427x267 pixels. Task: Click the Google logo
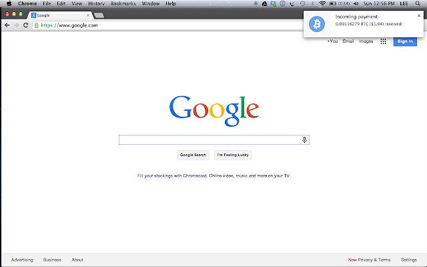pyautogui.click(x=214, y=111)
